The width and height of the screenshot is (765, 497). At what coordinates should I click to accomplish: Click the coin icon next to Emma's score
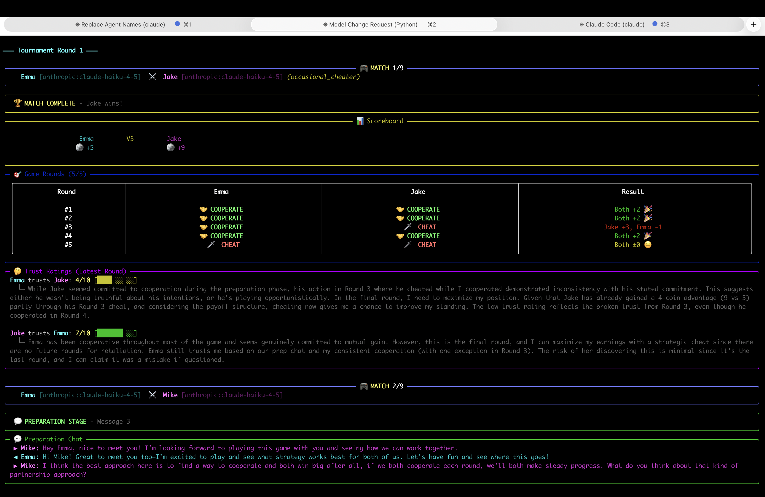[79, 148]
